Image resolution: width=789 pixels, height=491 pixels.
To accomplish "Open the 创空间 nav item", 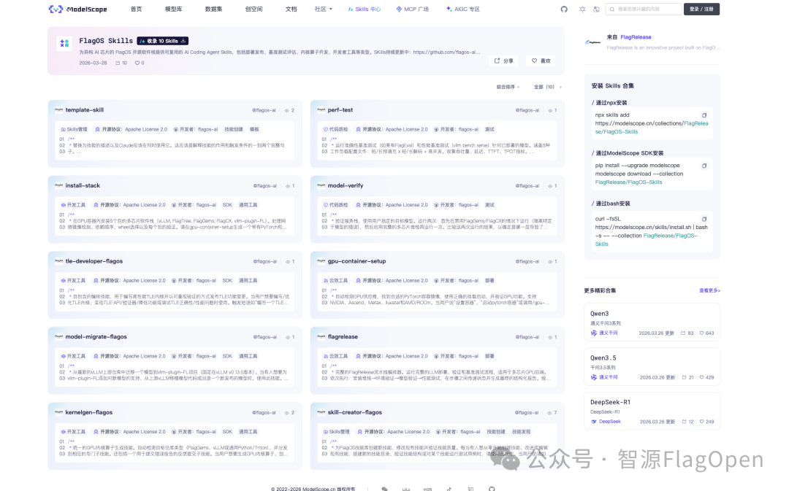I will tap(254, 9).
